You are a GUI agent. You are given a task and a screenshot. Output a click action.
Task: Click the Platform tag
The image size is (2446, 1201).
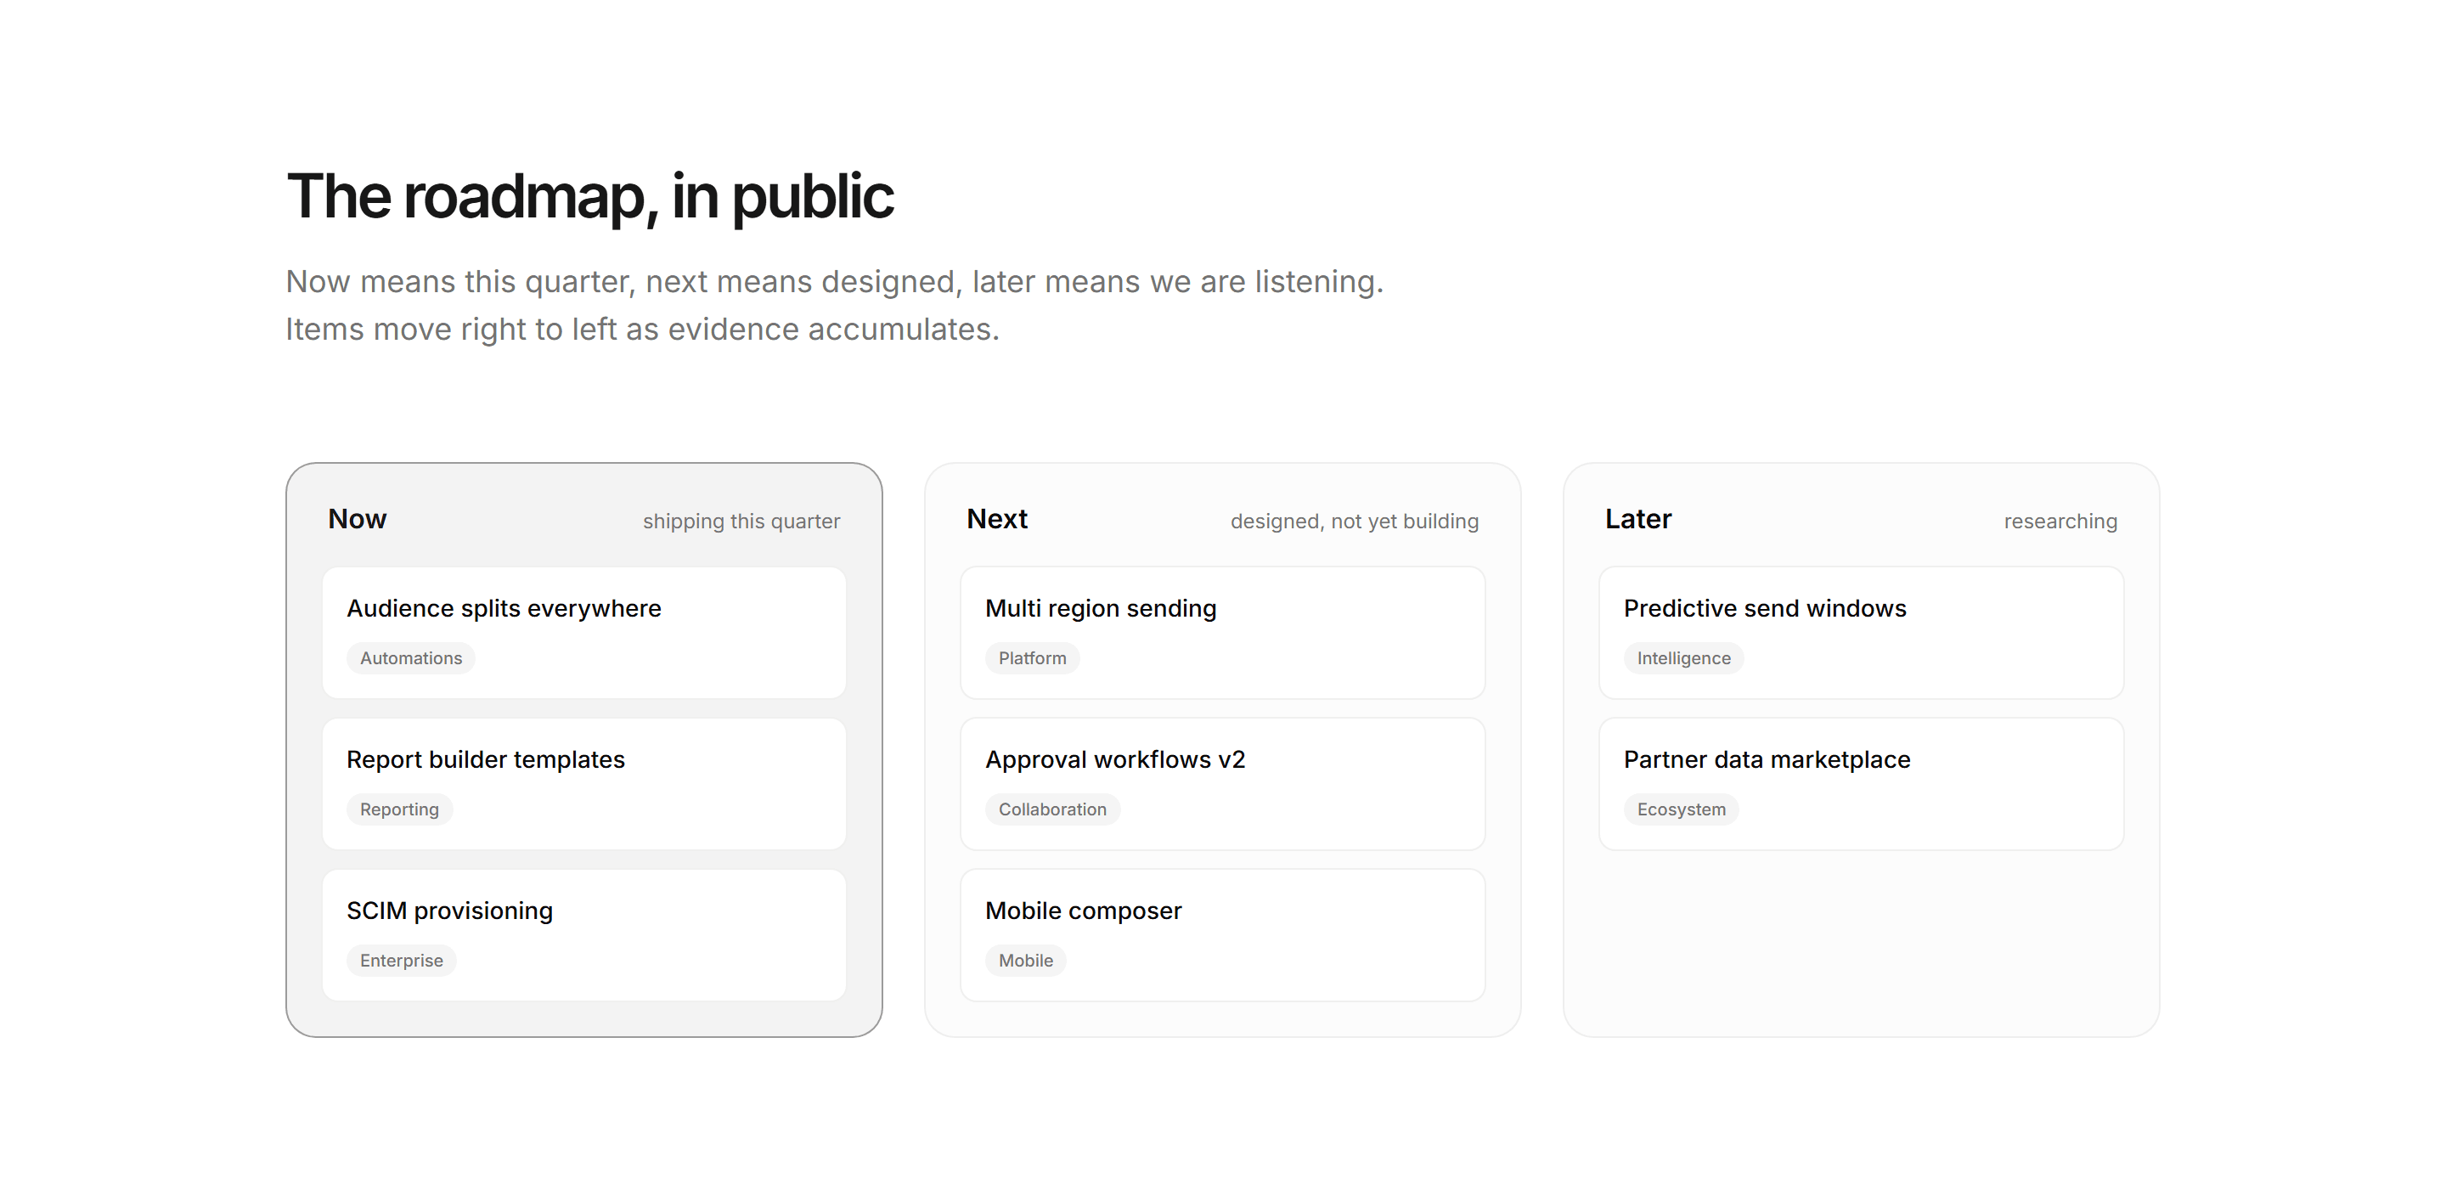1032,658
